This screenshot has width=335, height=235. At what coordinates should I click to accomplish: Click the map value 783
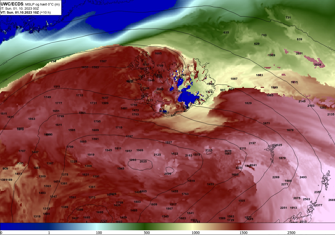[264, 35]
